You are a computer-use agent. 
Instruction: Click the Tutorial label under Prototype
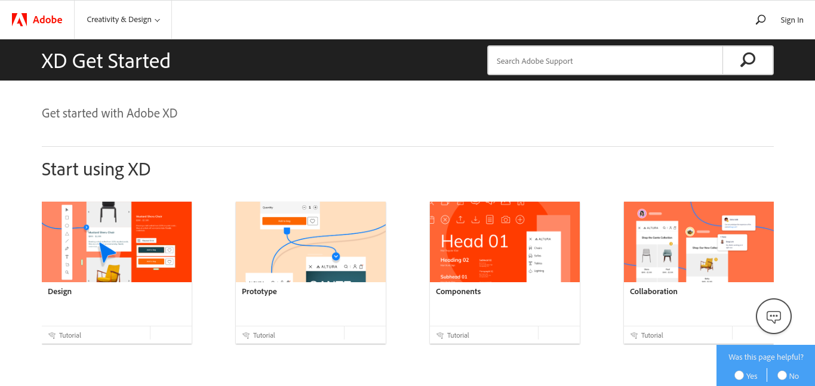pos(264,335)
